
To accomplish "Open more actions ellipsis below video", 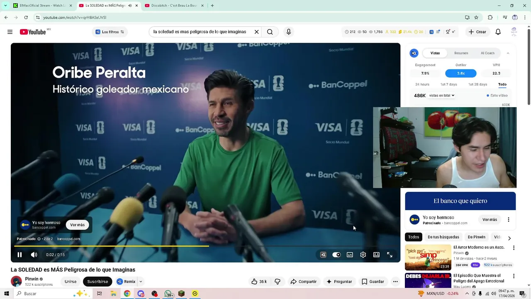I will pyautogui.click(x=395, y=282).
